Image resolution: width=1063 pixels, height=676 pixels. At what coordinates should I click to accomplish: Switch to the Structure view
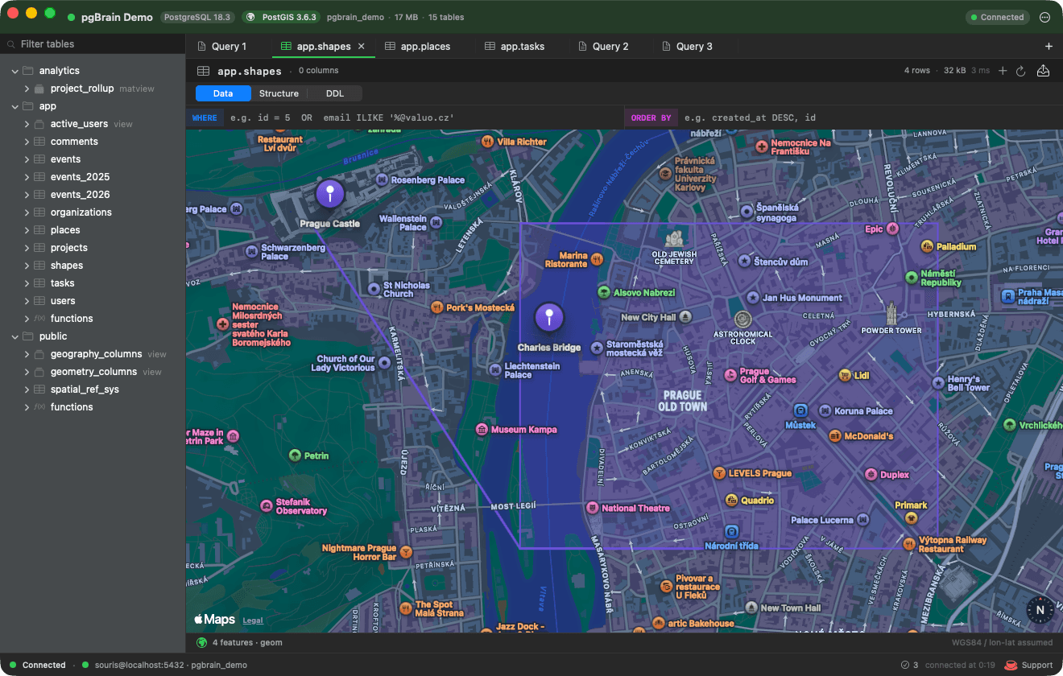(279, 93)
